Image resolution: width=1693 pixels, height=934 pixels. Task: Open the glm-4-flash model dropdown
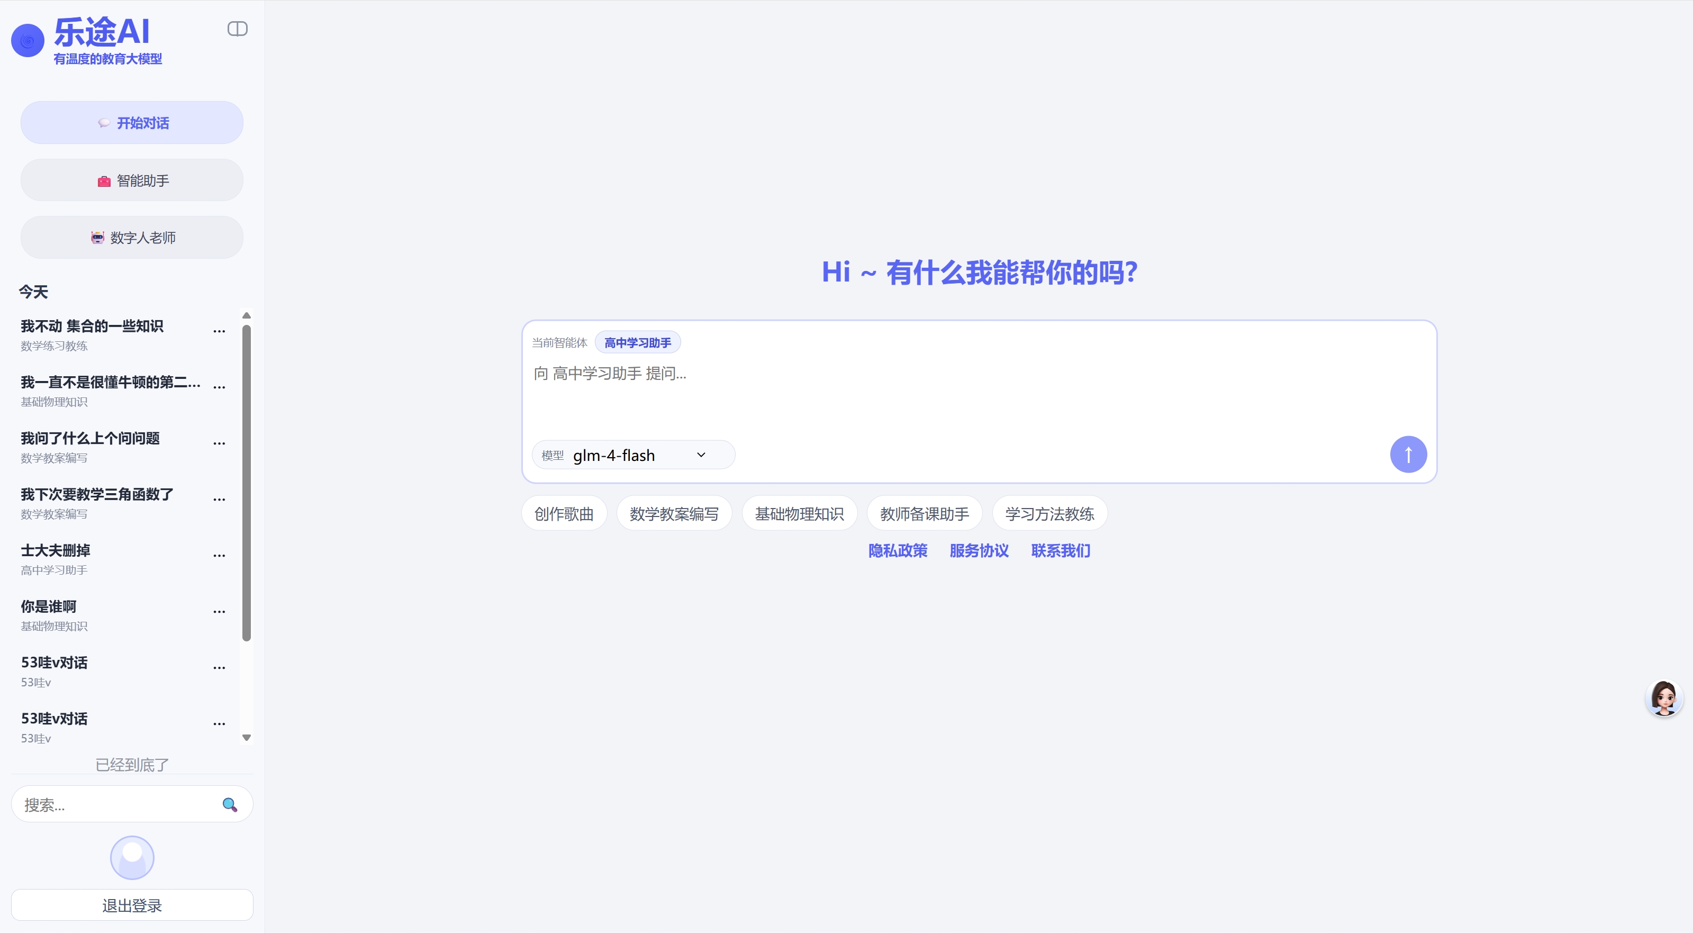click(x=633, y=454)
